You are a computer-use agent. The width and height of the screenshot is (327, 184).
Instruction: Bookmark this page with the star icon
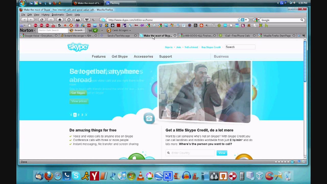click(x=239, y=20)
